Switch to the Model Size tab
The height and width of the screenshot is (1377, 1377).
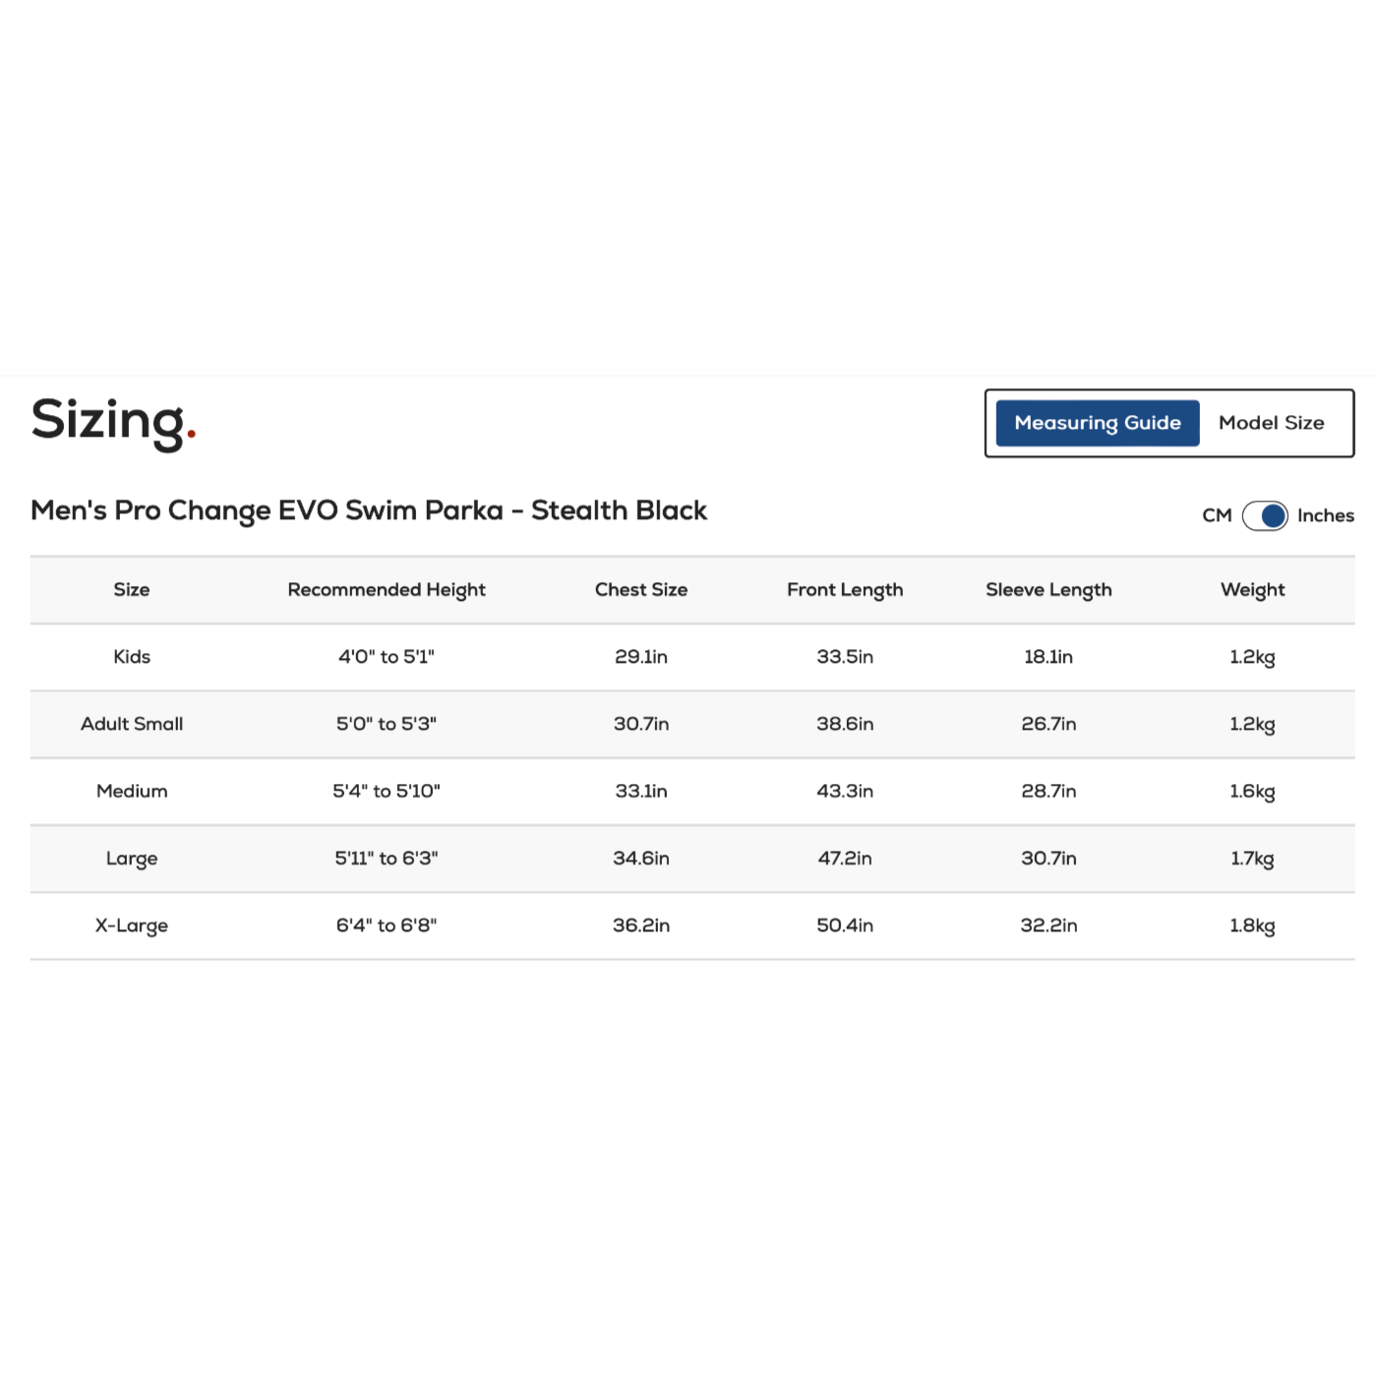click(x=1271, y=423)
